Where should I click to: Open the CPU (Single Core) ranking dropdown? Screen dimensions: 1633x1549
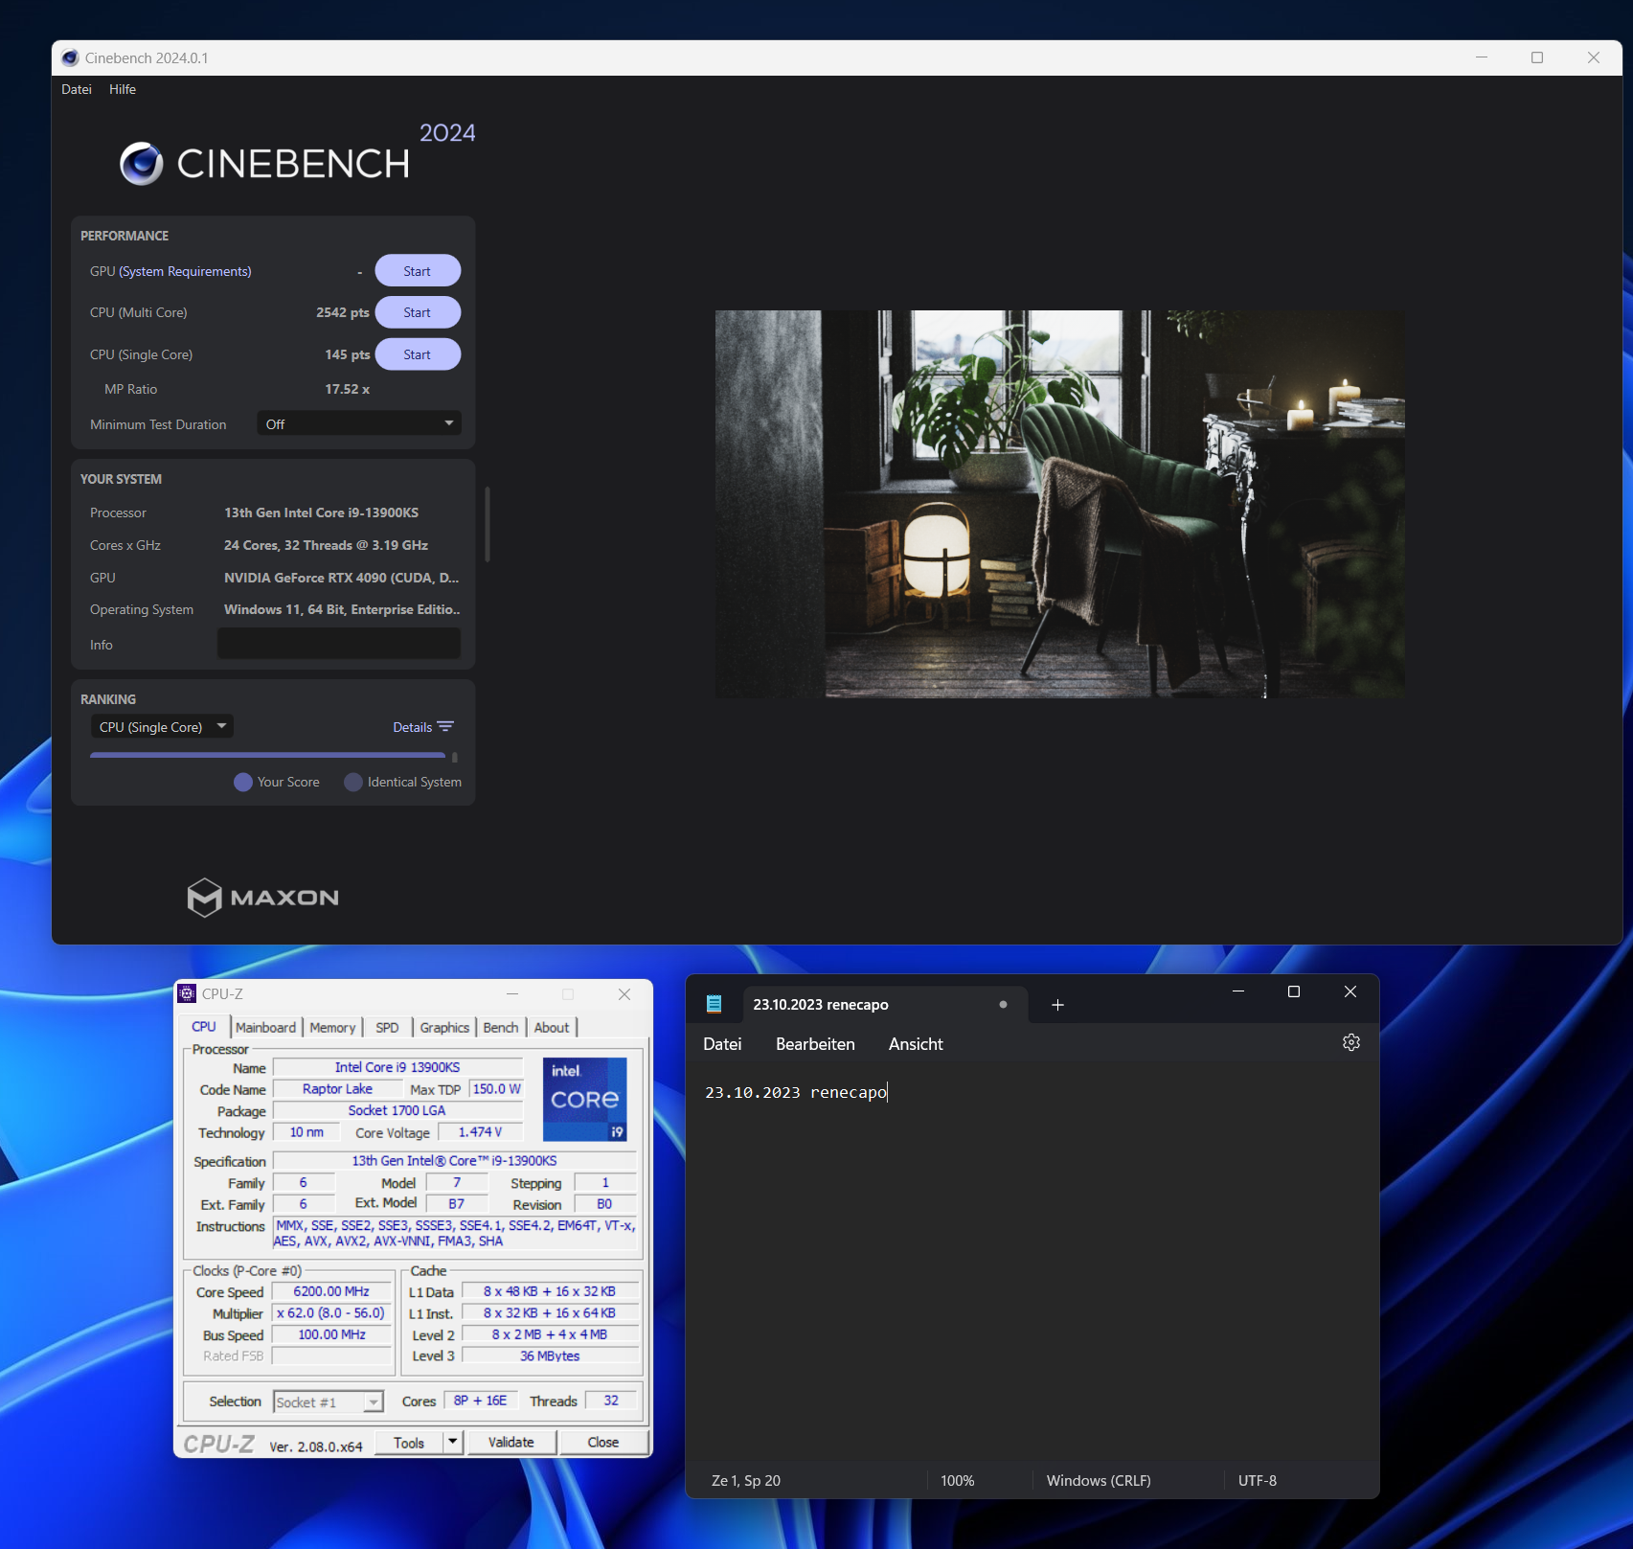pyautogui.click(x=162, y=727)
